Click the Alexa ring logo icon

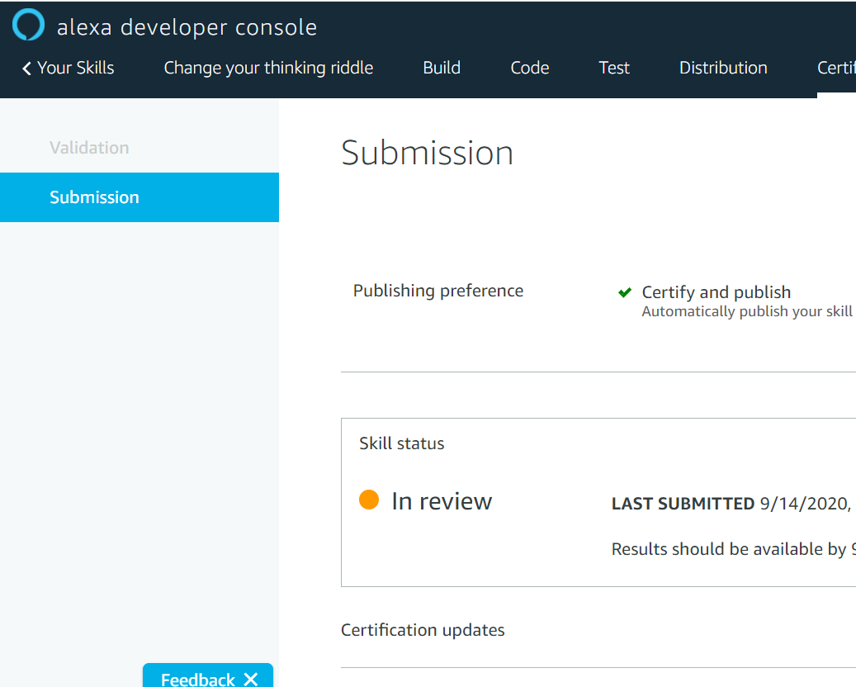click(28, 25)
